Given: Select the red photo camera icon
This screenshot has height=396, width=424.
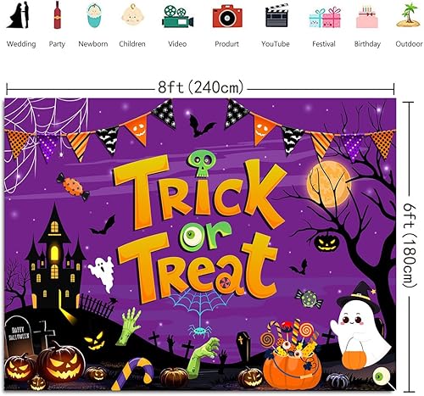Looking at the screenshot, I should tap(227, 16).
